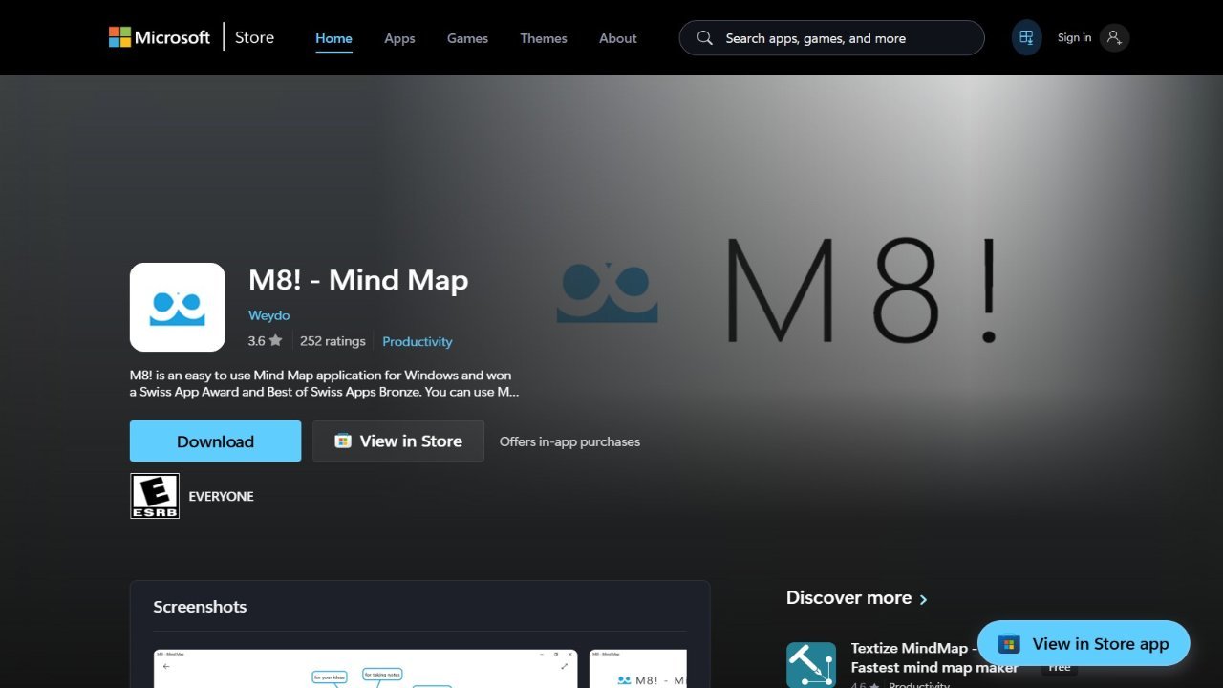The height and width of the screenshot is (688, 1223).
Task: Go to the Themes tab
Action: coord(544,38)
